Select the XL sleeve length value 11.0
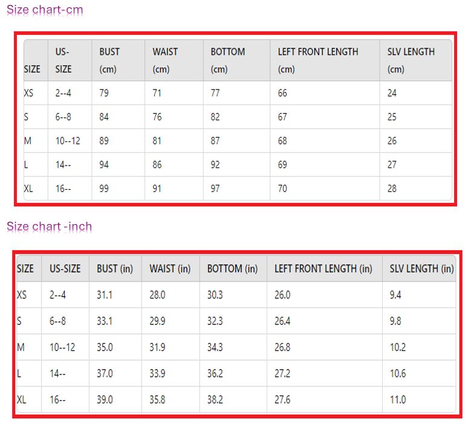Screen dimensions: 471x424 pyautogui.click(x=398, y=400)
